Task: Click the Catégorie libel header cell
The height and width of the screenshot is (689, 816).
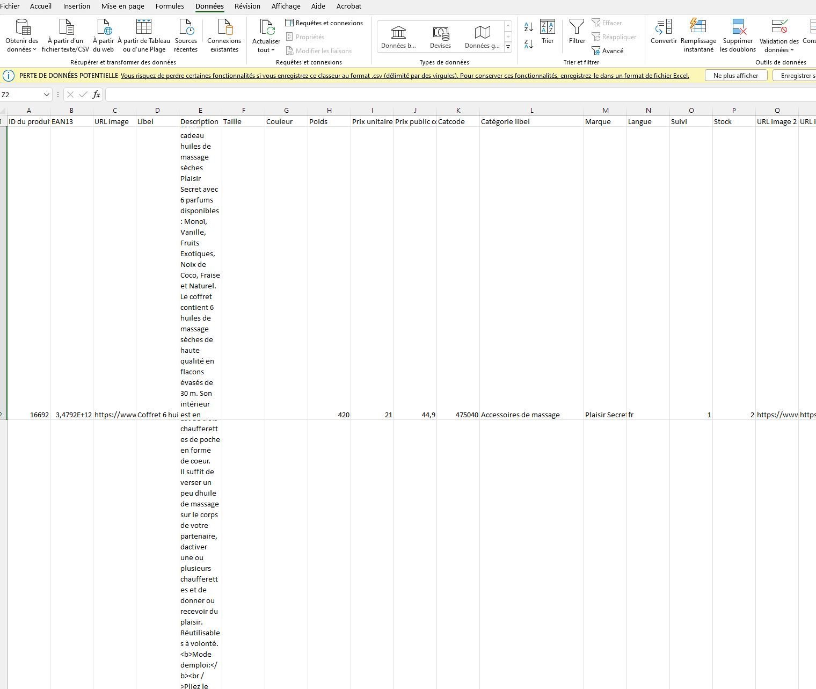Action: click(531, 121)
